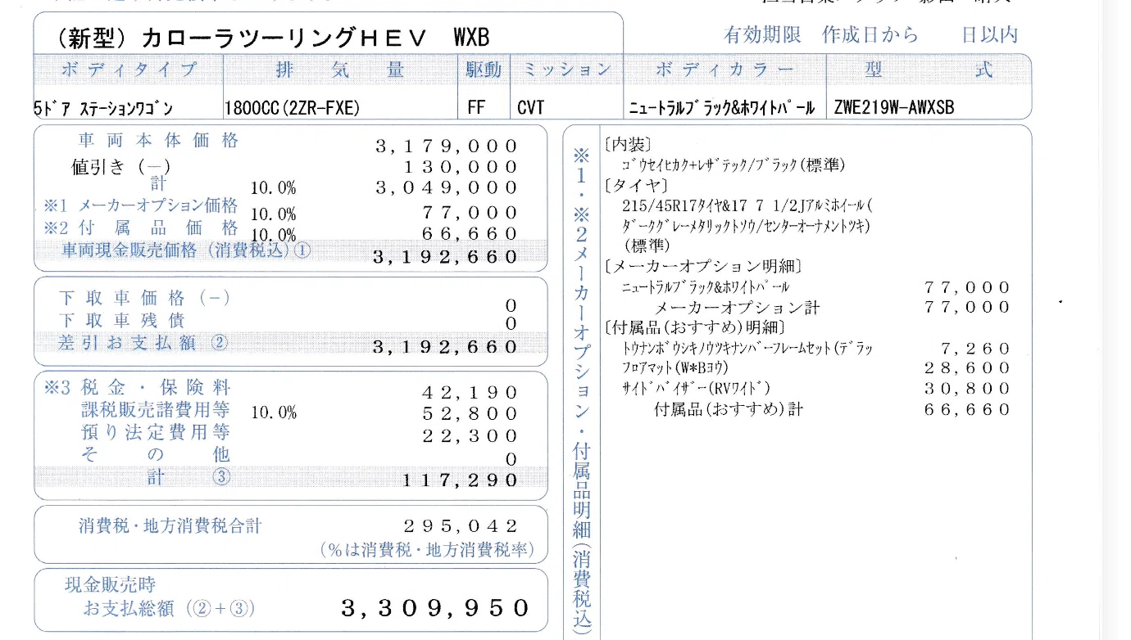Viewport: 1131px width, 640px height.
Task: Select 77,000 in the メーカーオプション価格 row
Action: click(470, 213)
